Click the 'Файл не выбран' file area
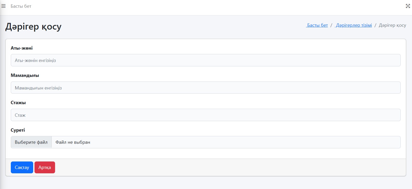Image resolution: width=412 pixels, height=189 pixels. point(226,142)
